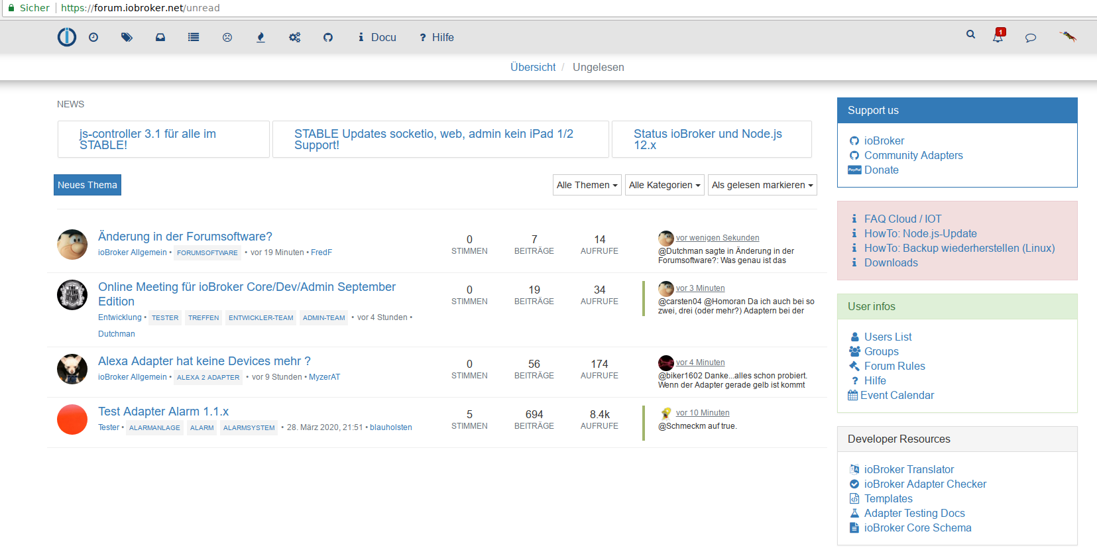
Task: Select the TESTER tag
Action: click(165, 317)
